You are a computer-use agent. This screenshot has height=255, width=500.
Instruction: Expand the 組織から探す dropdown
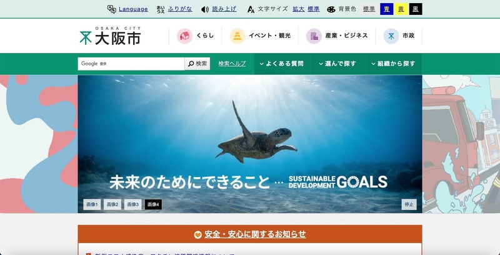click(x=394, y=64)
